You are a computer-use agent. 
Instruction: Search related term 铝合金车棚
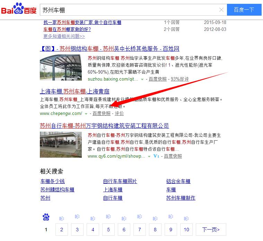(x=178, y=181)
